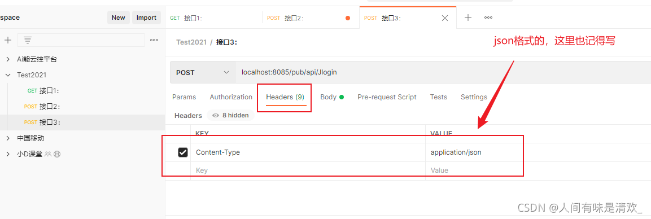Switch to POST 接口2 tab
The width and height of the screenshot is (651, 219).
311,18
